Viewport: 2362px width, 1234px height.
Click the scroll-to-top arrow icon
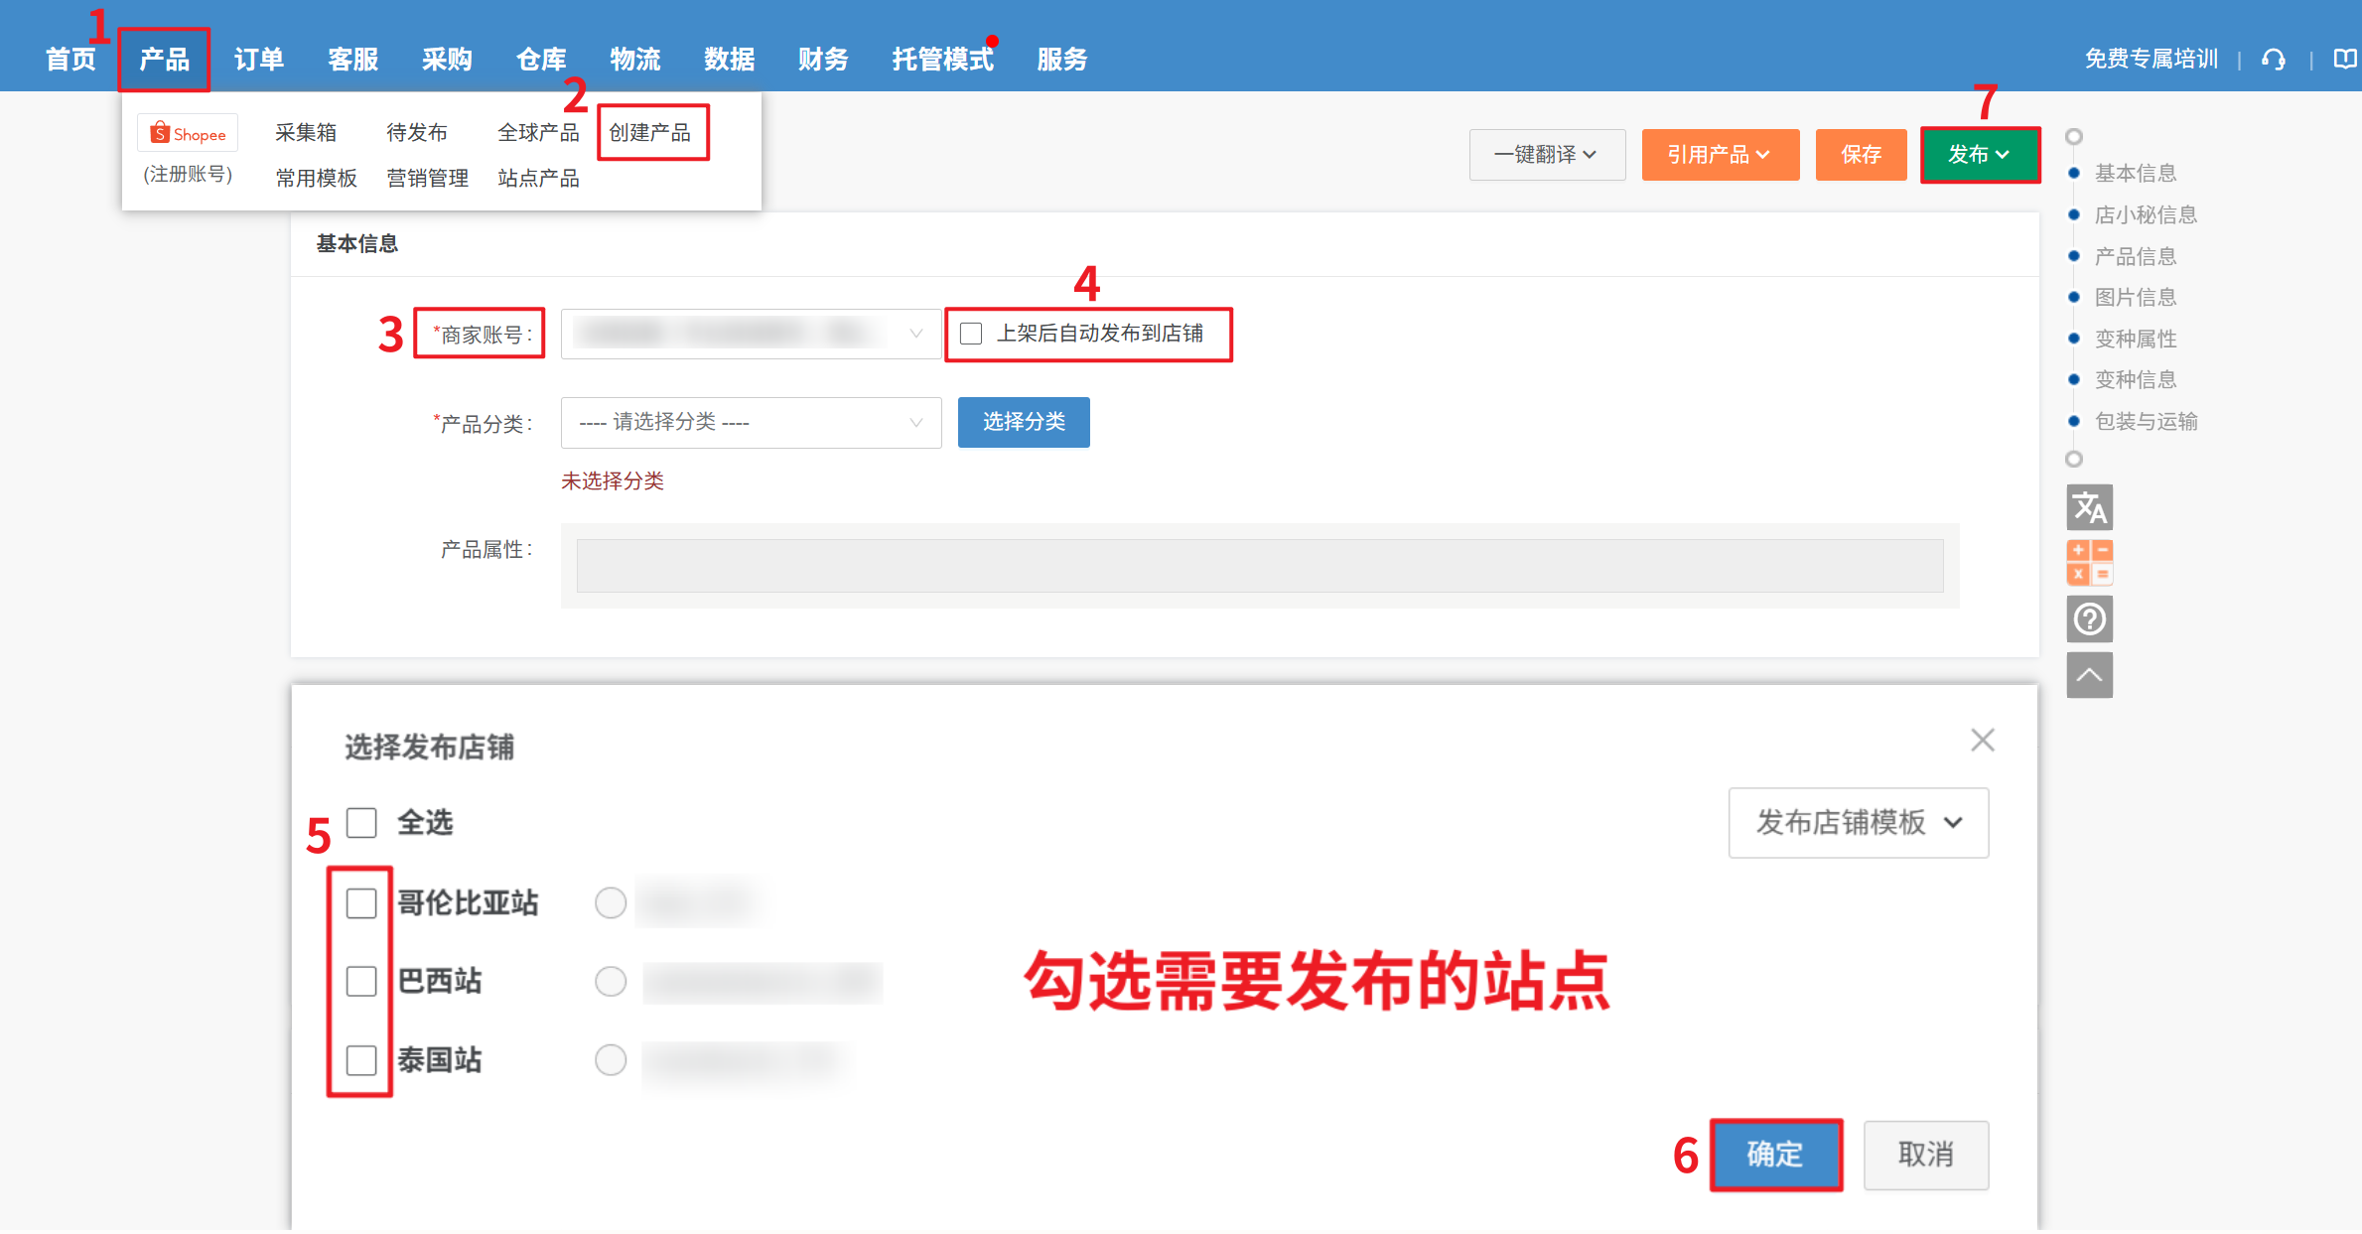pos(2089,676)
